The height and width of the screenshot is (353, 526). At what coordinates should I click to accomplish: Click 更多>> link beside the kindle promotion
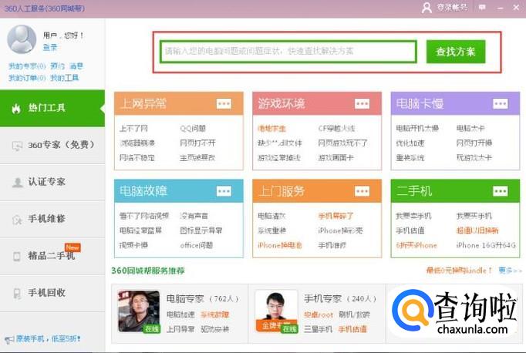511,271
